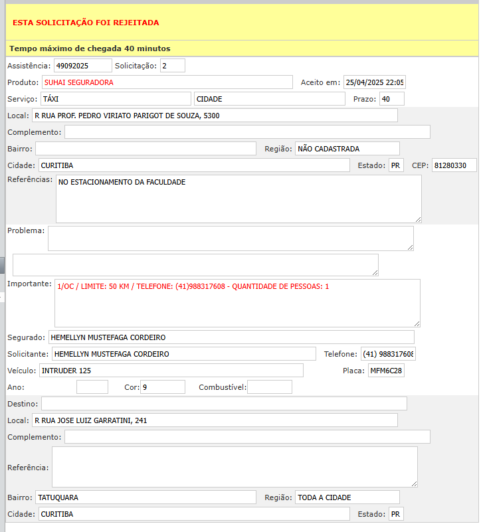The width and height of the screenshot is (481, 532).
Task: Click the empty Combustível field
Action: click(270, 387)
